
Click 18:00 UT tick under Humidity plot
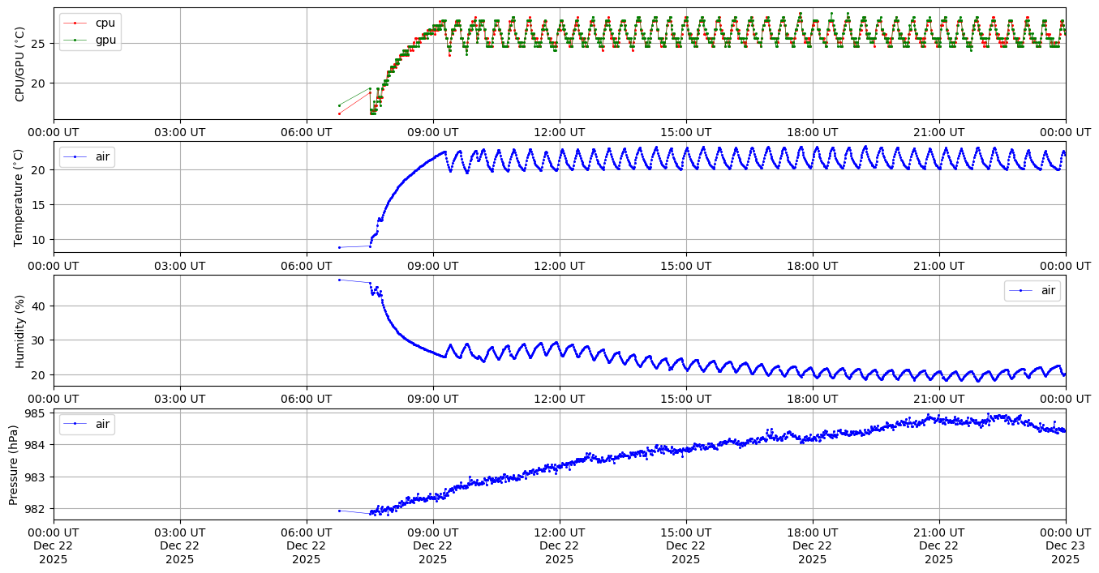coord(813,399)
